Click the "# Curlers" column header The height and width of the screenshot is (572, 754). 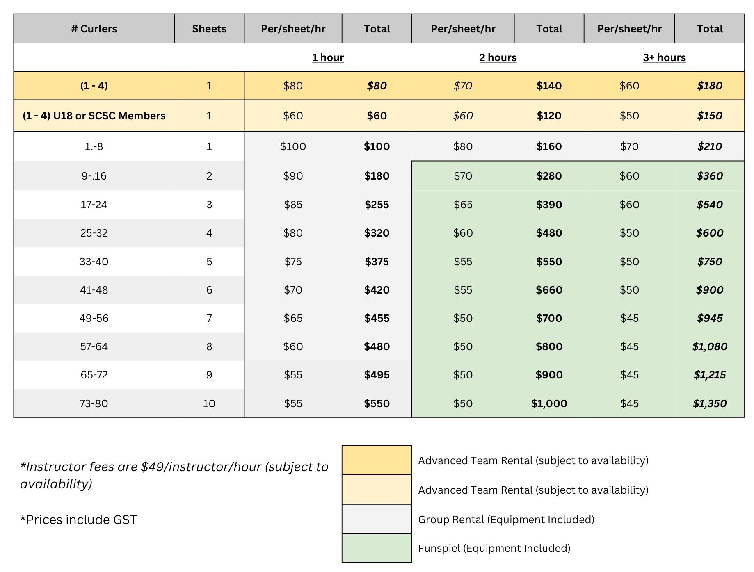pyautogui.click(x=94, y=29)
